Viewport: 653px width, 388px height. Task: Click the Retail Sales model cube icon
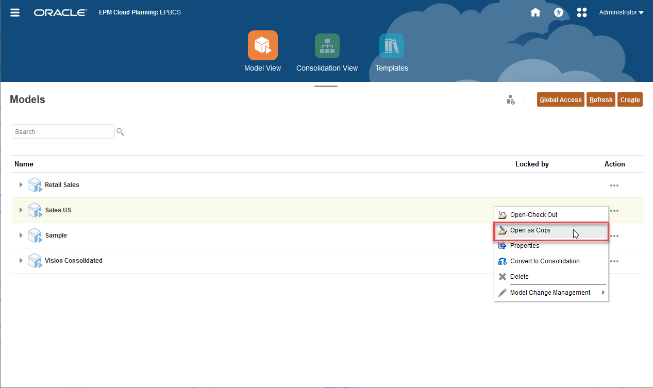point(35,184)
